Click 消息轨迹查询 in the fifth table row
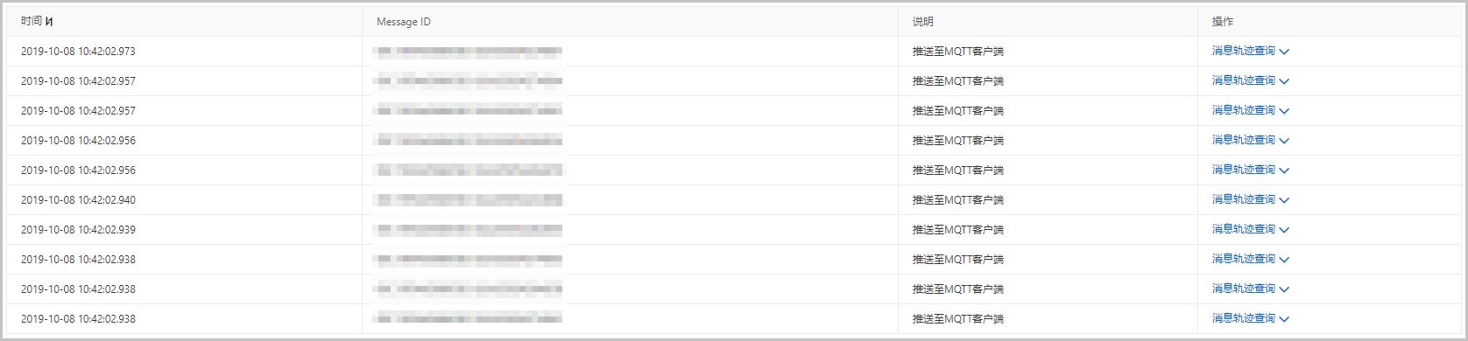This screenshot has width=1468, height=341. pyautogui.click(x=1243, y=170)
